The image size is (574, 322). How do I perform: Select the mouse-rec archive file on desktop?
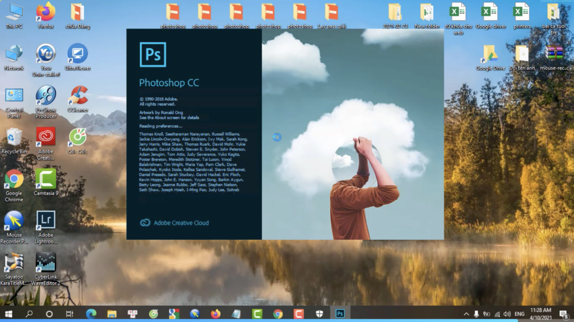click(x=554, y=58)
